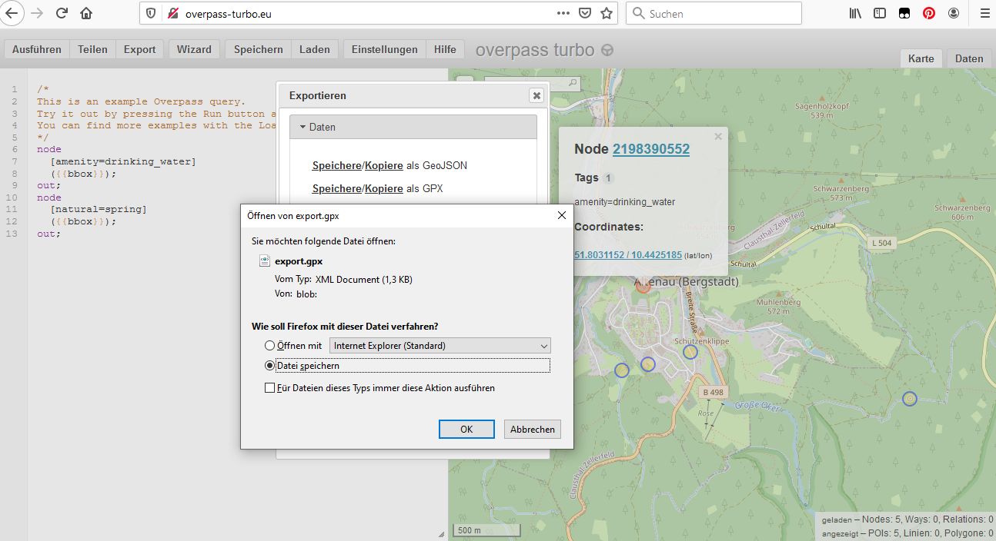Click coordinates link 51.8031152 / 10.4425185
The image size is (996, 541).
click(x=628, y=254)
